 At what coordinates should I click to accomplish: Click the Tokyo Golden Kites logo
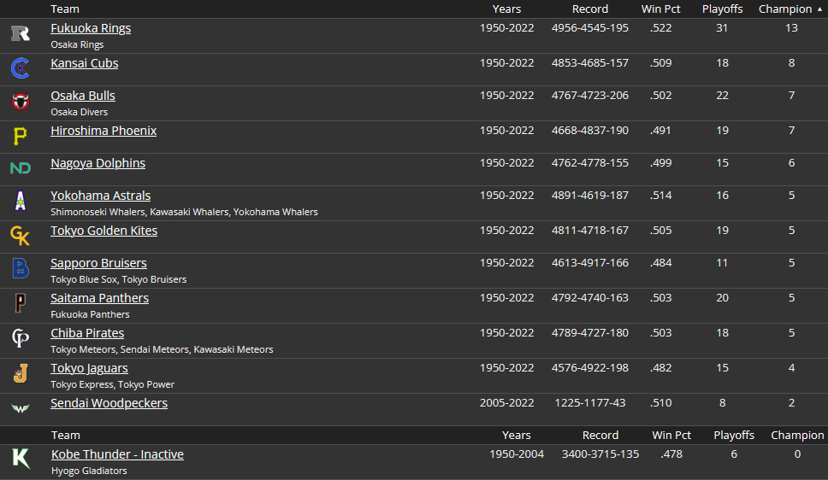click(x=21, y=236)
